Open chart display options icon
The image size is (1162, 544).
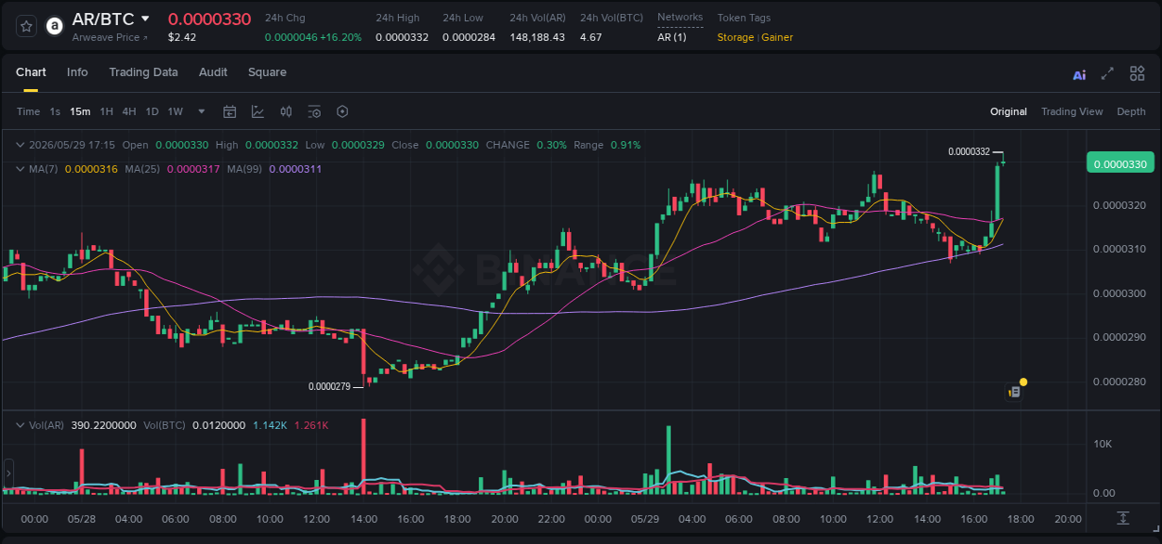314,111
